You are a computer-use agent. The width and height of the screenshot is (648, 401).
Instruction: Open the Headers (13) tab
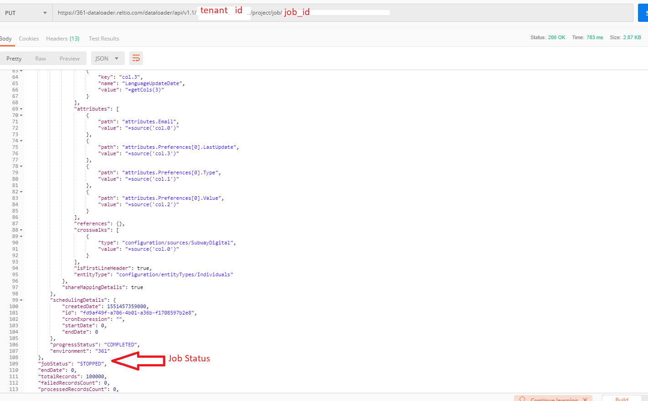click(63, 39)
